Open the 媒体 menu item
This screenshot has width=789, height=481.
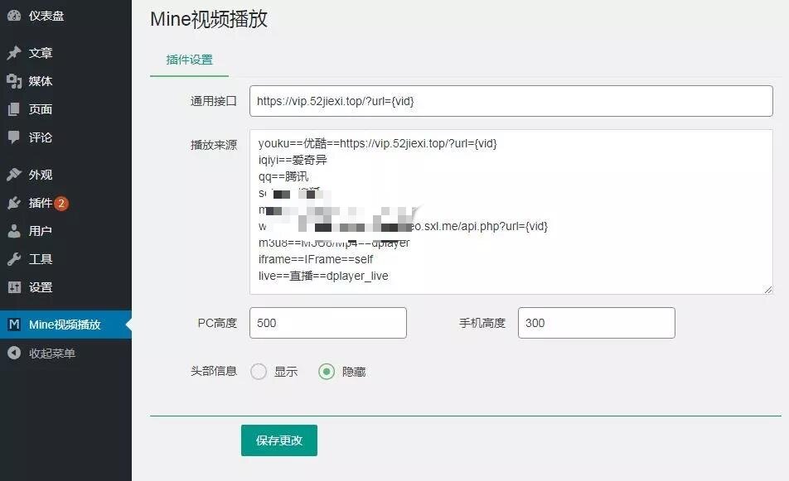[x=66, y=81]
